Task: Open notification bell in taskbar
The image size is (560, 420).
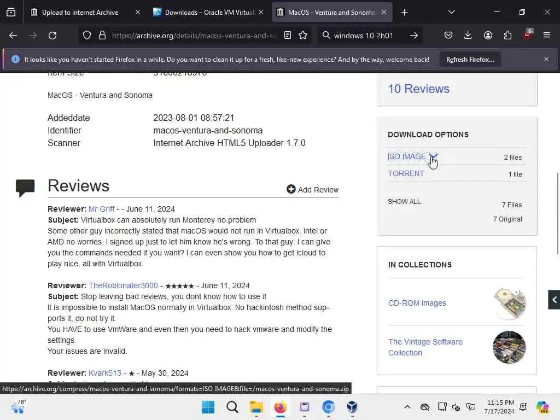Action: point(523,407)
